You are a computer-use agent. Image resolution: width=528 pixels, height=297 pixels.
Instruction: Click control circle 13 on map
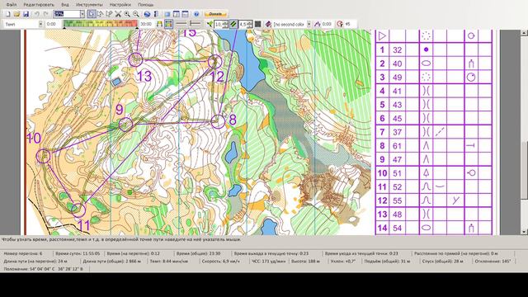pyautogui.click(x=135, y=59)
